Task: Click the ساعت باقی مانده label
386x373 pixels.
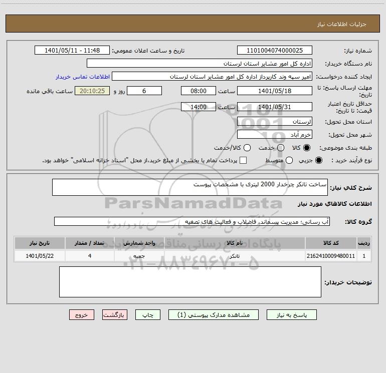Action: click(50, 91)
